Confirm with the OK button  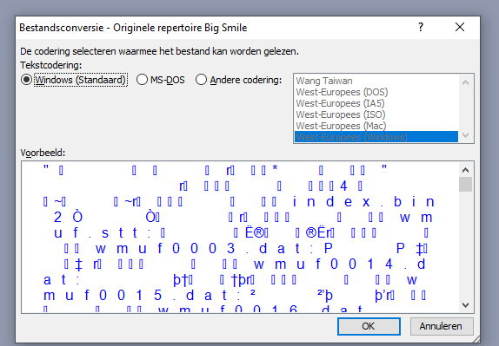[x=369, y=326]
